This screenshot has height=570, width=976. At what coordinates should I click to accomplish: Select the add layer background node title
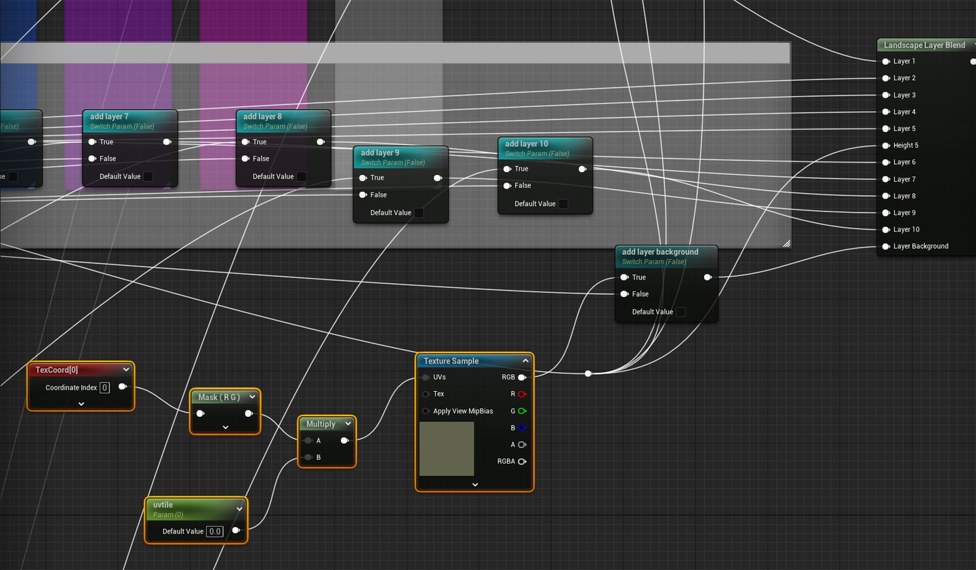point(660,252)
